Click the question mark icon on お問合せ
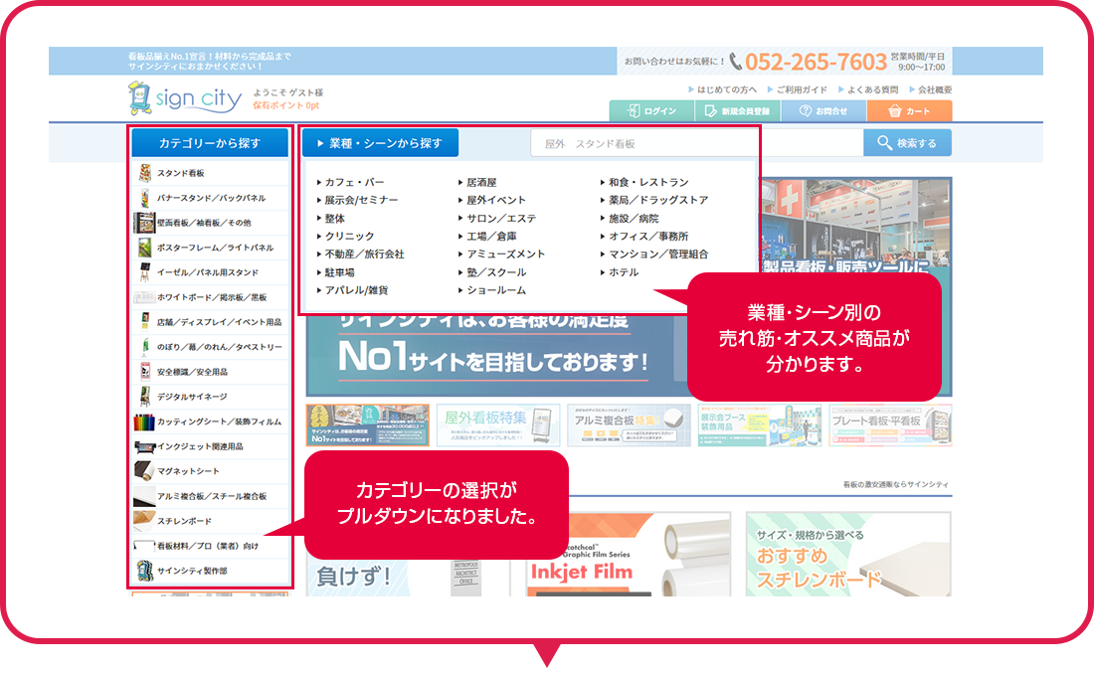 (807, 109)
